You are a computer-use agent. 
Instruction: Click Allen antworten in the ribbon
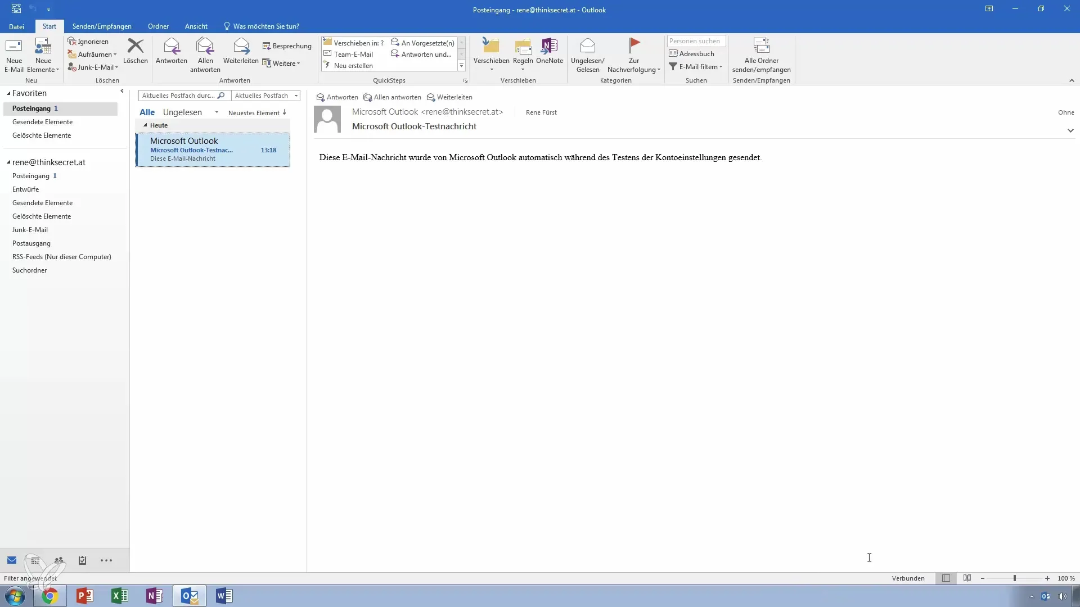click(x=205, y=56)
